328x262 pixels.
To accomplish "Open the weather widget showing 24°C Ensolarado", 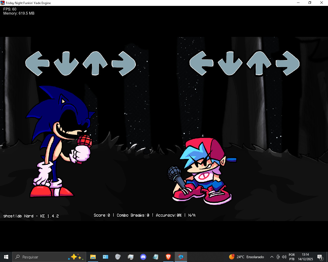I will pyautogui.click(x=246, y=257).
